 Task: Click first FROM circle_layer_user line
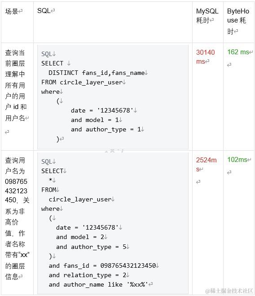(x=82, y=83)
